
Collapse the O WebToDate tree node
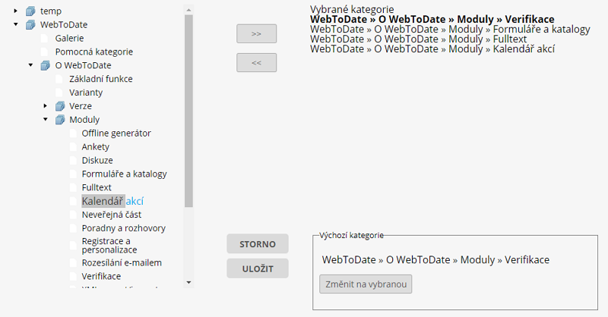[x=30, y=66]
